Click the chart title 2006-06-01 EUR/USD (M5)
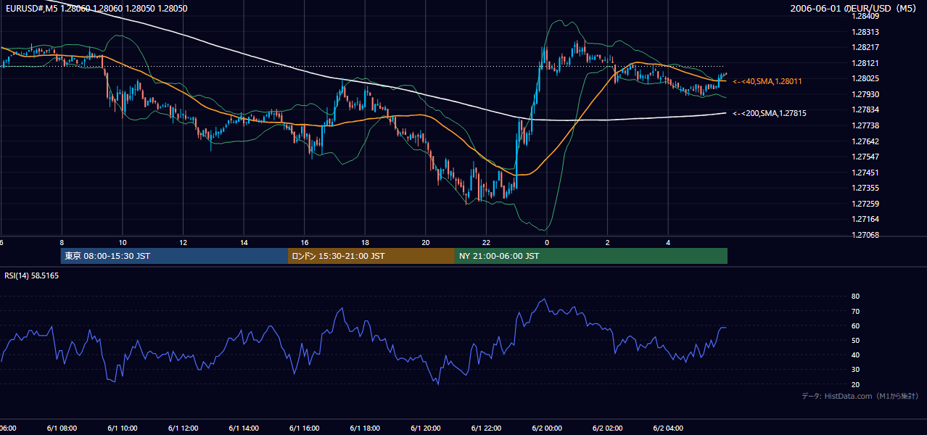Viewport: 927px width, 435px height. click(854, 9)
